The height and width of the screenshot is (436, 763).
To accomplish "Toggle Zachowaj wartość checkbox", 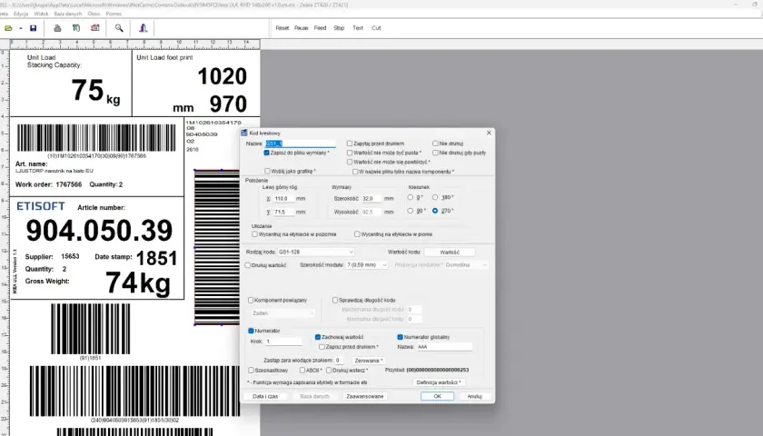I will pos(318,337).
